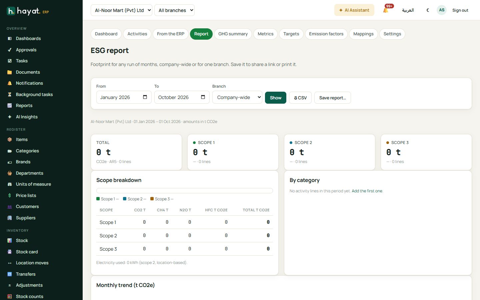Open the AS user avatar

click(442, 10)
